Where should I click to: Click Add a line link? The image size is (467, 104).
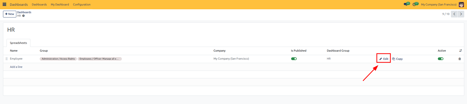[16, 67]
